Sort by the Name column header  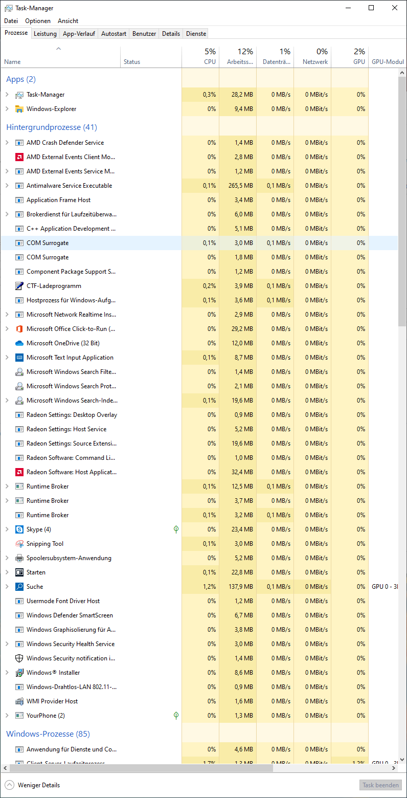coord(60,57)
